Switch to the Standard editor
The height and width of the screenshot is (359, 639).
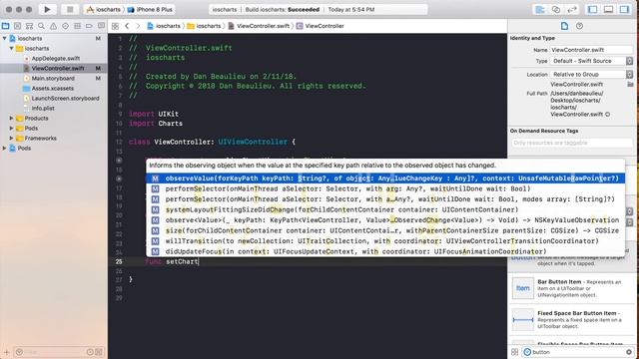pos(540,9)
